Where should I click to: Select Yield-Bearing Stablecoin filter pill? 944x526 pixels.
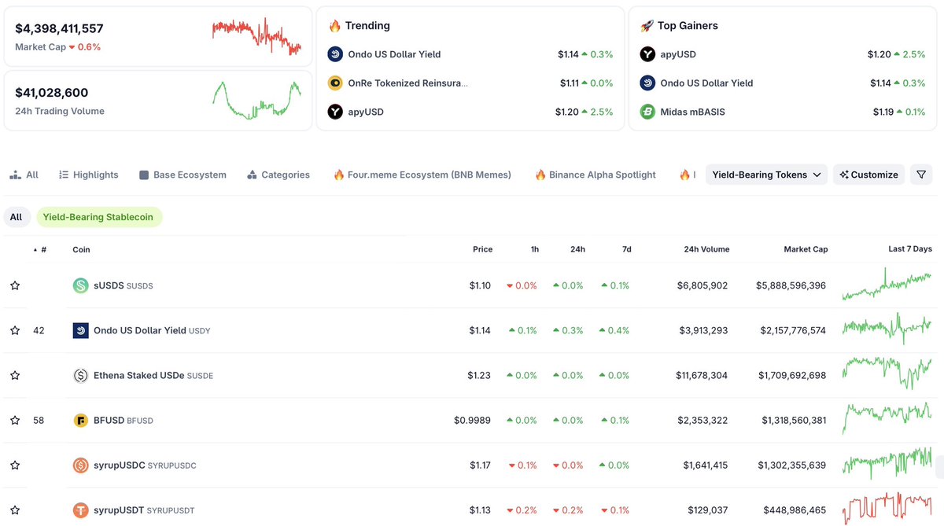[x=99, y=217]
